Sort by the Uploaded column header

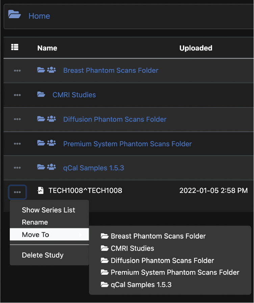196,48
